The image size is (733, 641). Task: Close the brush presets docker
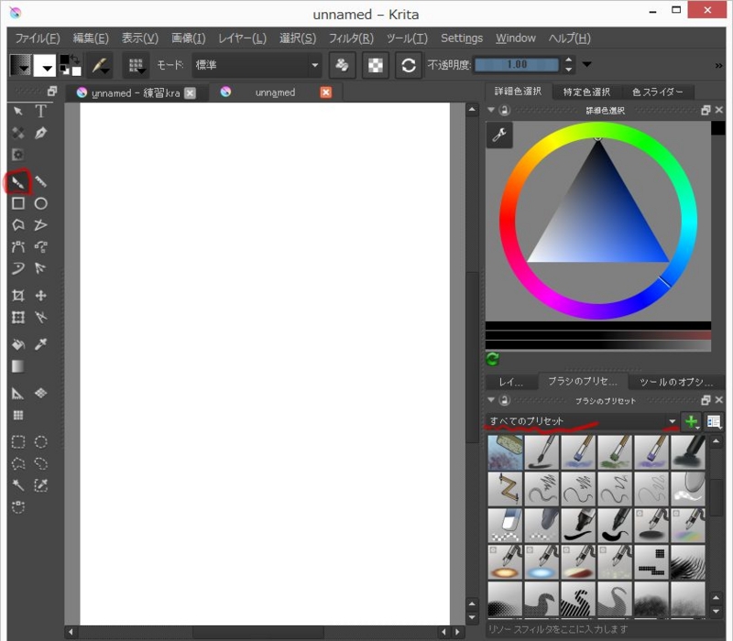tap(719, 400)
